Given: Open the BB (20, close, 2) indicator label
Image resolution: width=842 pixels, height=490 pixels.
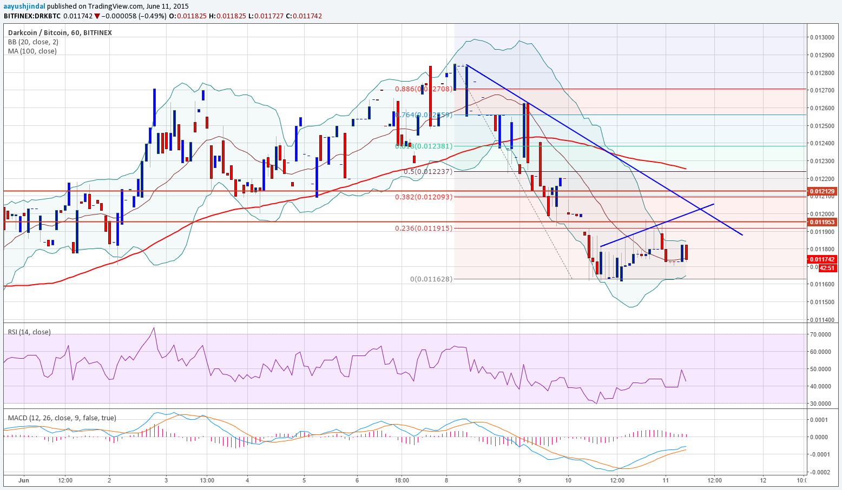Looking at the screenshot, I should pyautogui.click(x=33, y=42).
